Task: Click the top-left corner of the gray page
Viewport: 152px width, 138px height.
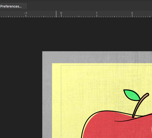Action: tap(42, 51)
